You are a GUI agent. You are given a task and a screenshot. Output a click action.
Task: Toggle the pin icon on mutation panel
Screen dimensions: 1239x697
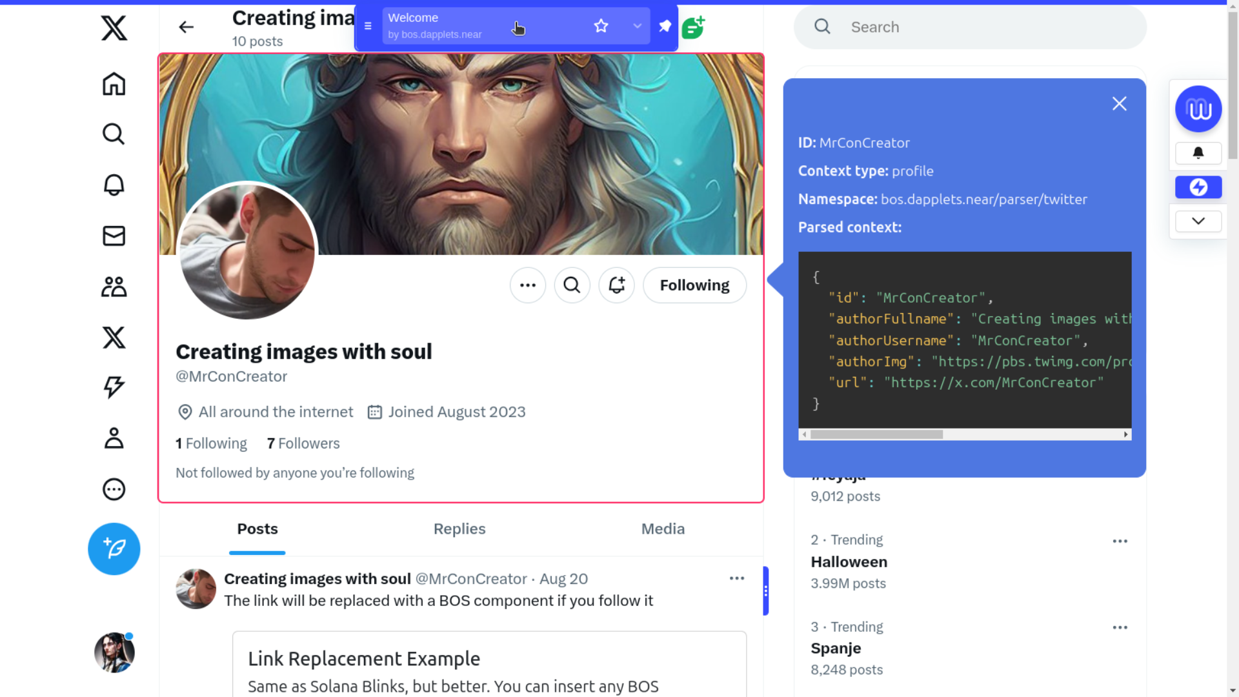(665, 26)
